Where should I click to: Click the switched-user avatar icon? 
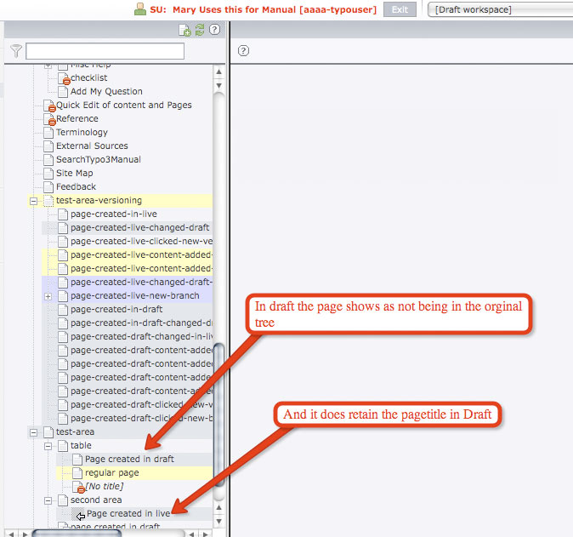point(140,9)
